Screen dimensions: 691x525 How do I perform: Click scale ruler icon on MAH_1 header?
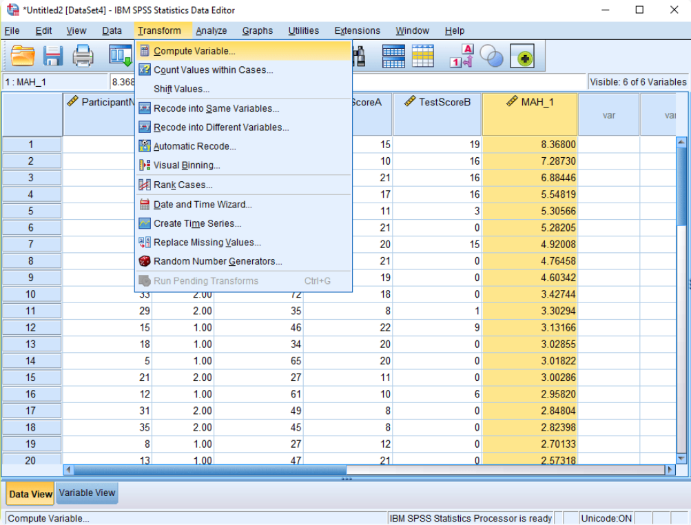[x=512, y=101]
